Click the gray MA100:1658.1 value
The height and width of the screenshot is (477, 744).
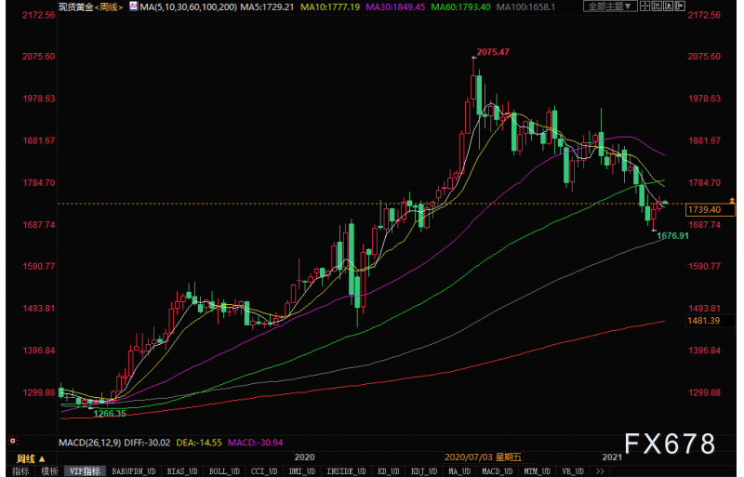click(525, 7)
